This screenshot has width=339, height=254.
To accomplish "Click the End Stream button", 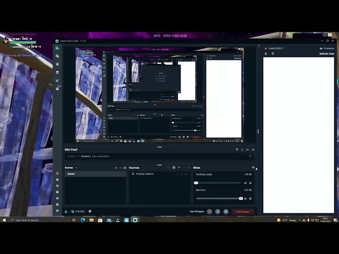I will click(243, 212).
